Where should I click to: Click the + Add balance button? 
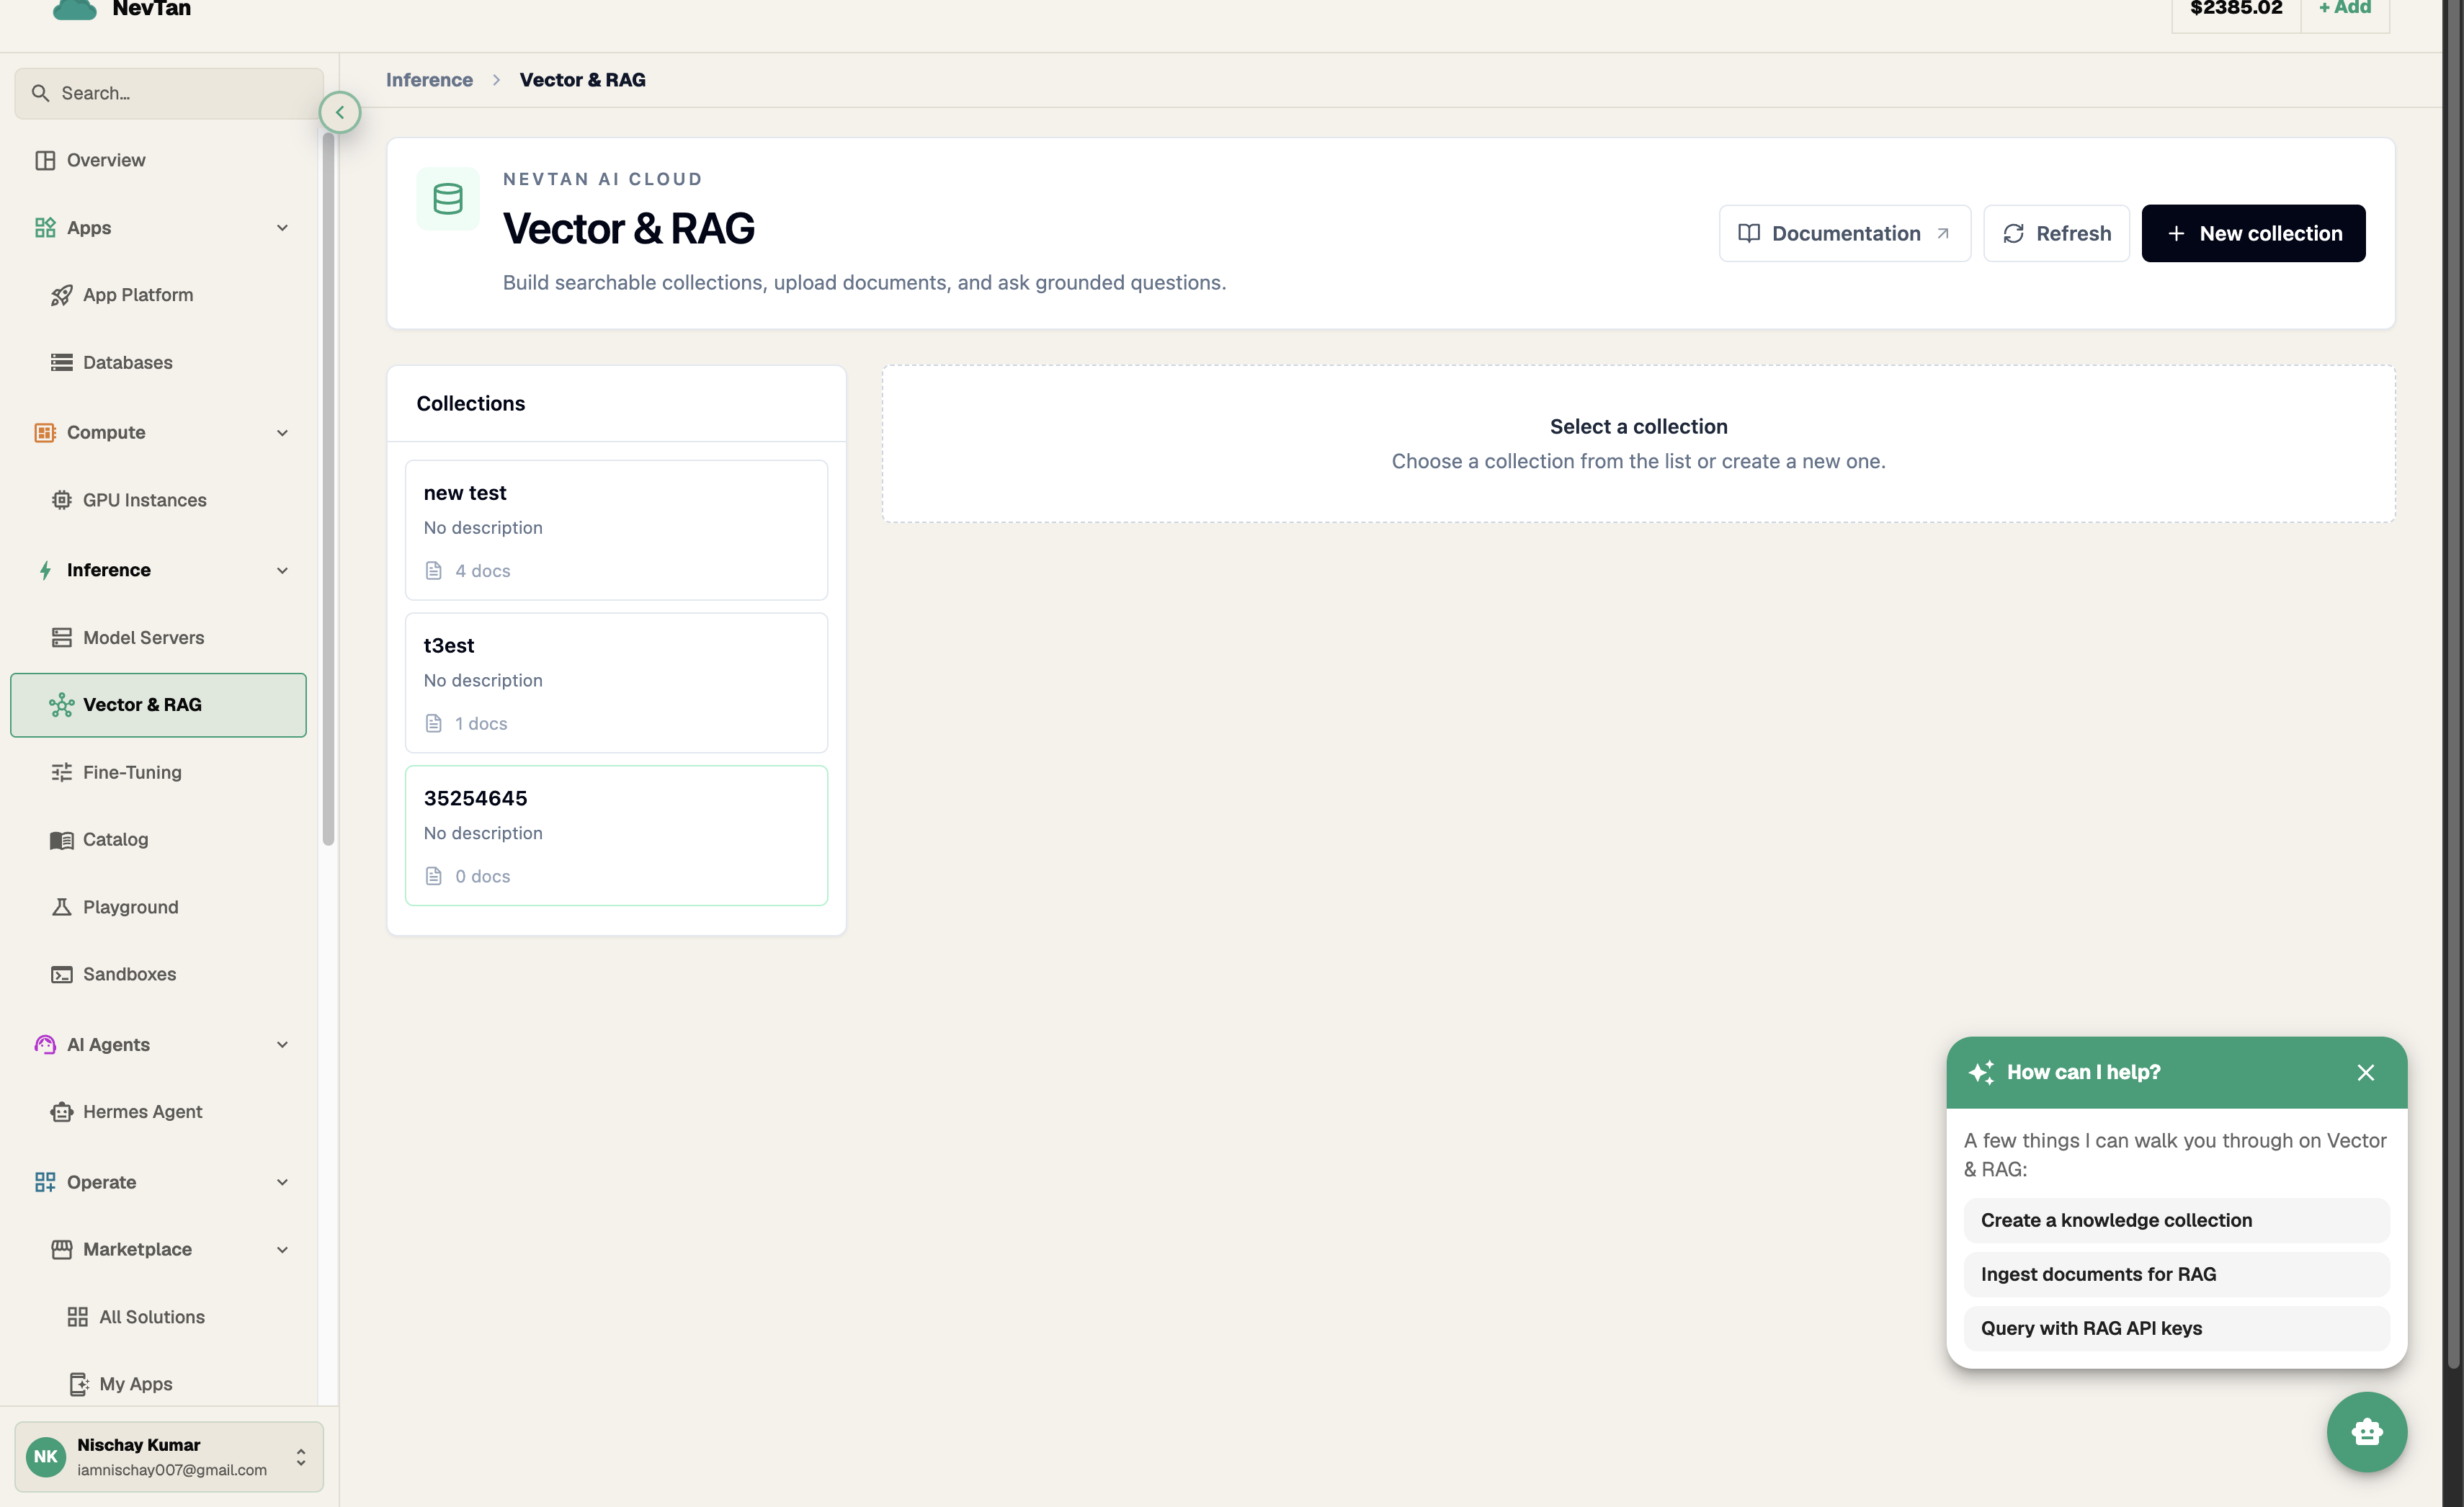[2344, 9]
